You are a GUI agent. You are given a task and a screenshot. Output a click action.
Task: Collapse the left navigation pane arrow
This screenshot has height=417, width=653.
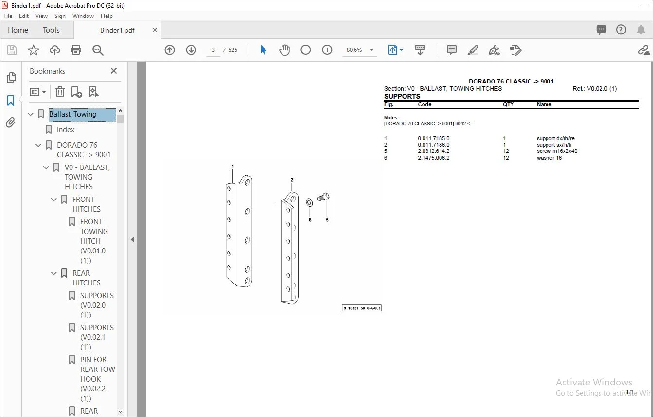132,239
